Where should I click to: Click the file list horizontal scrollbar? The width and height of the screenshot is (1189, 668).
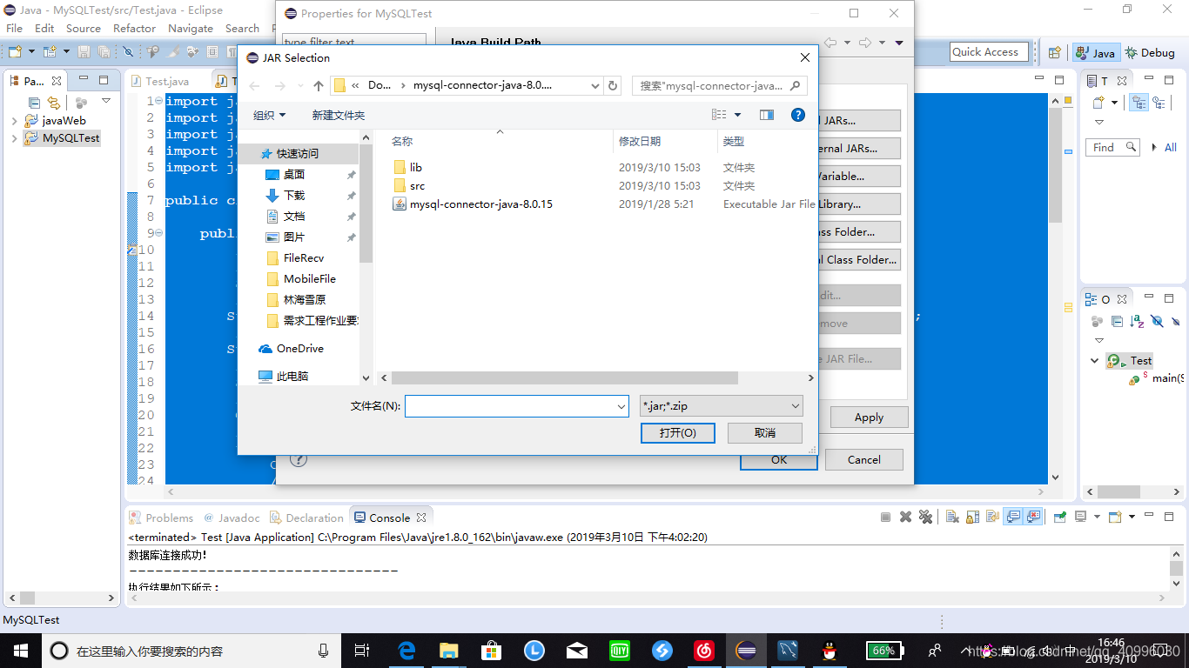(x=564, y=378)
